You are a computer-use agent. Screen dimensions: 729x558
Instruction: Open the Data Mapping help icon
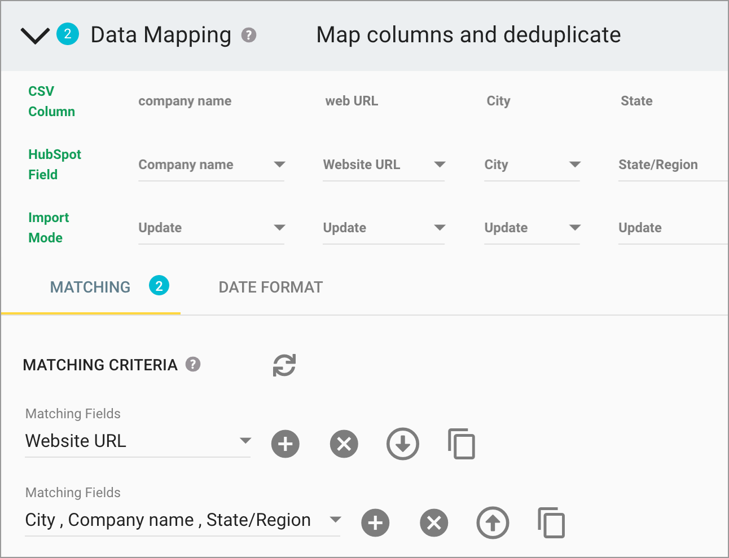pyautogui.click(x=249, y=36)
